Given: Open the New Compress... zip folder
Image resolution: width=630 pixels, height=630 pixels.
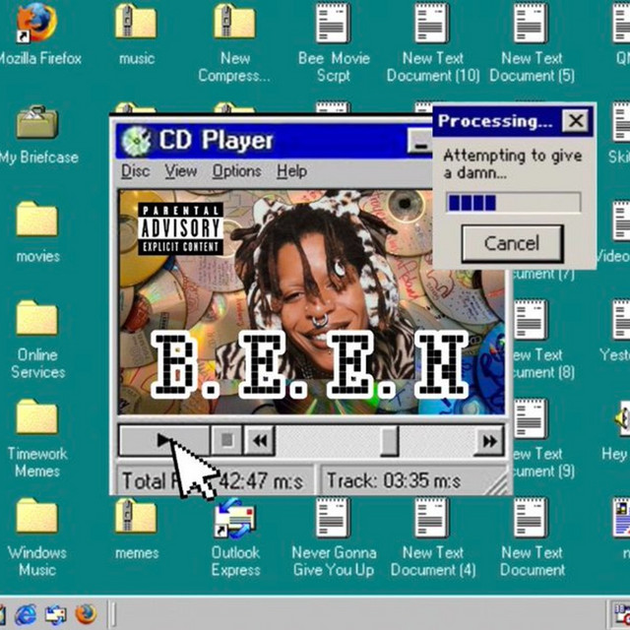Looking at the screenshot, I should point(234,23).
